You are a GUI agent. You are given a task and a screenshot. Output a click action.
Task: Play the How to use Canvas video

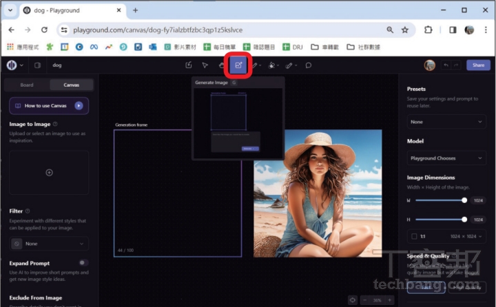79,105
